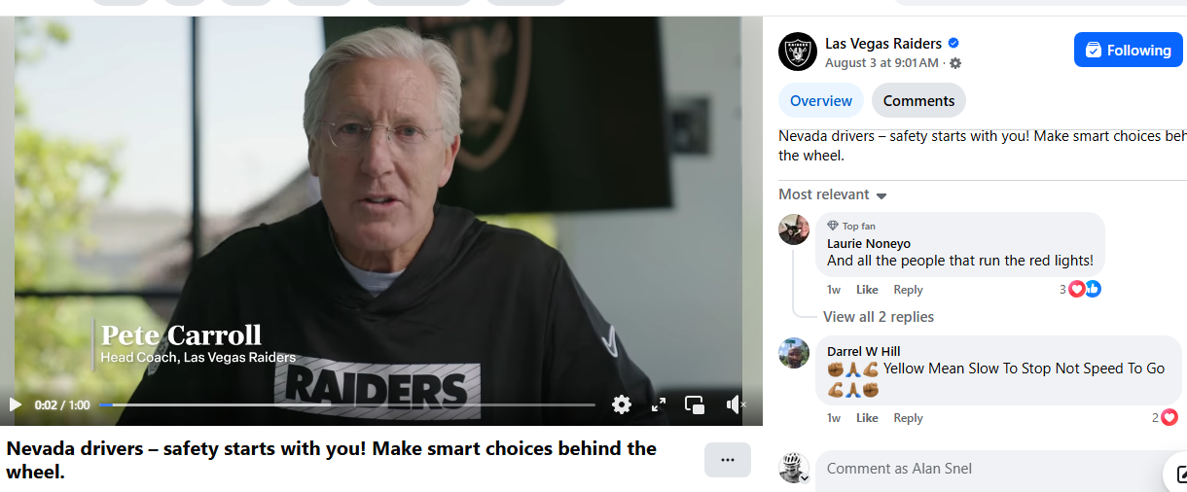Unmute the video volume
Viewport: 1187px width, 492px height.
click(736, 404)
